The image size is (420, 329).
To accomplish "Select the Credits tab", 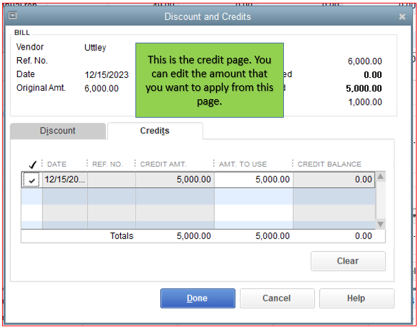I will coord(155,131).
